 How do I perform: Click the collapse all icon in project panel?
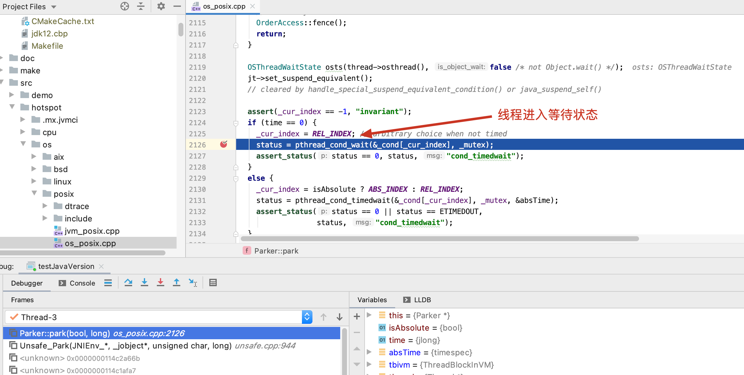(141, 6)
